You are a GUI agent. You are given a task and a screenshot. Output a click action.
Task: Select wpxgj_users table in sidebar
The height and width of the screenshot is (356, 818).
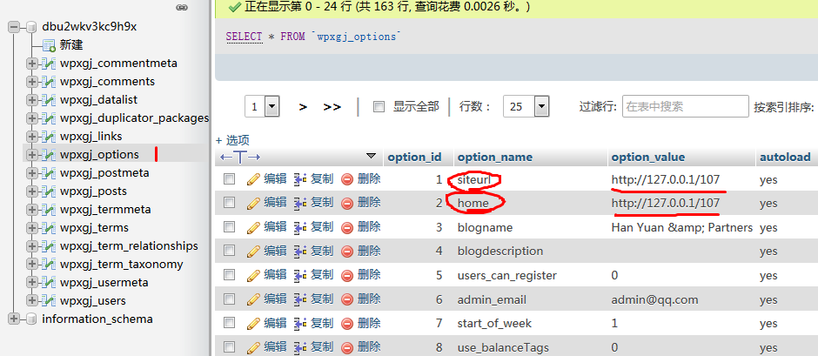point(92,301)
